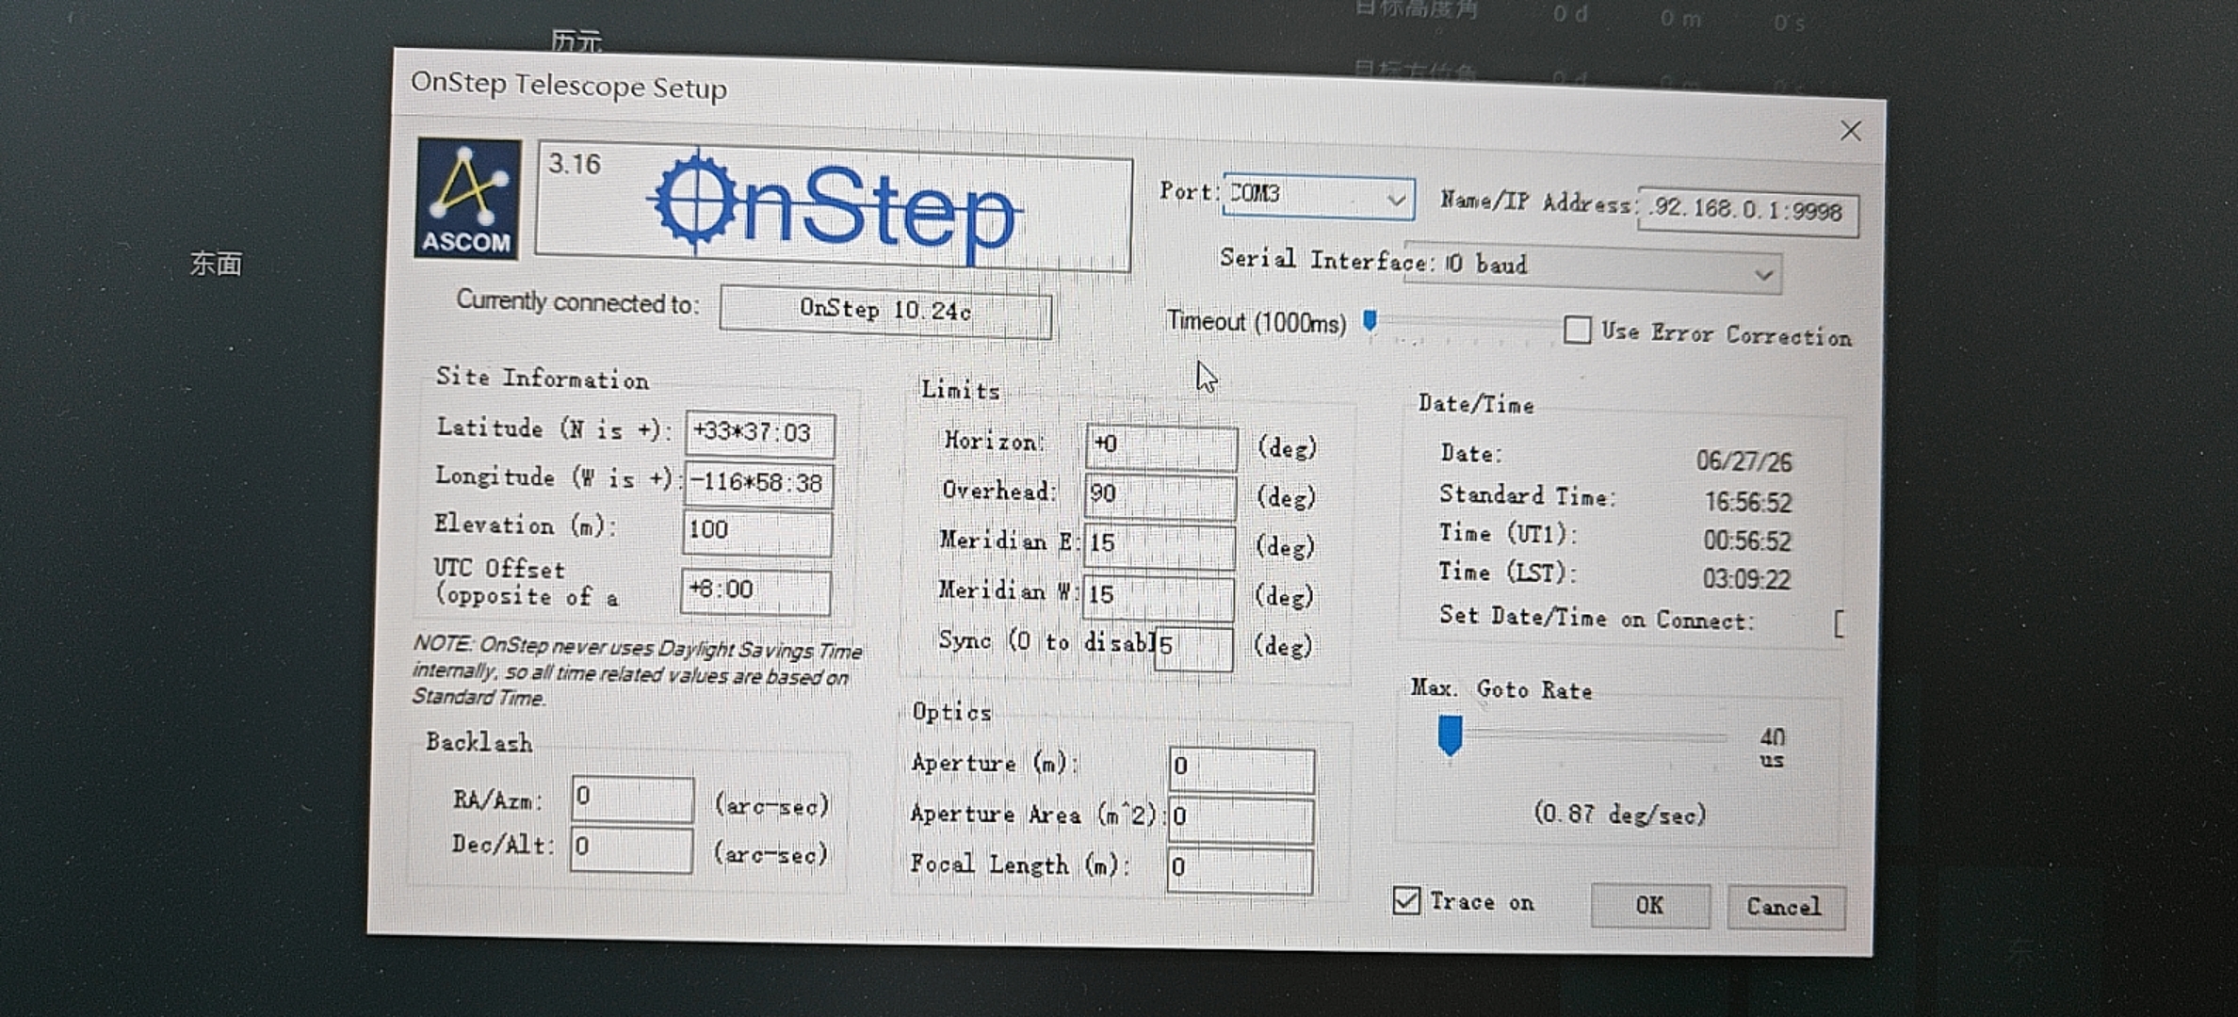Select the Meridian E degrees field
The height and width of the screenshot is (1017, 2238).
click(x=1159, y=546)
